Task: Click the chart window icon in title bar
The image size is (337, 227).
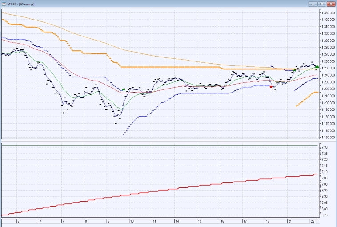Action: click(4, 4)
